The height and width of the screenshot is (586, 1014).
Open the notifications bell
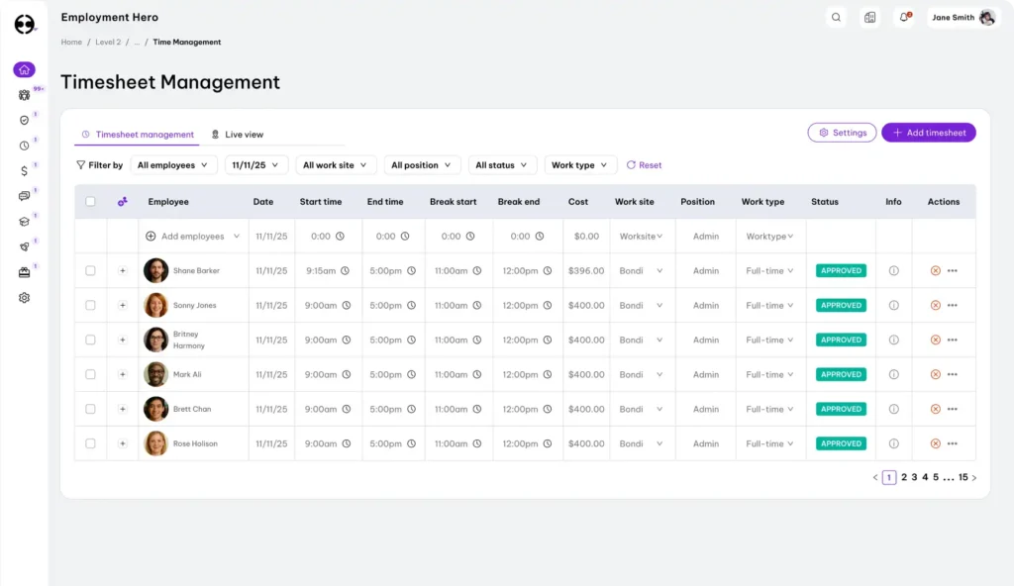pyautogui.click(x=903, y=17)
